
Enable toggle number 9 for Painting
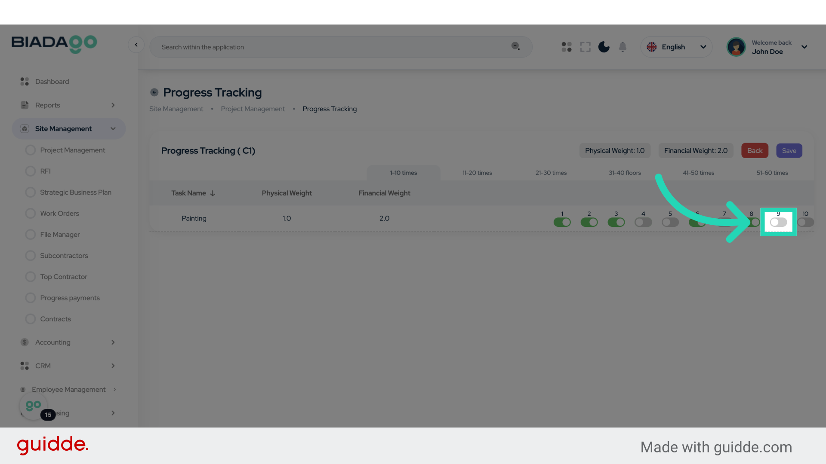(778, 222)
